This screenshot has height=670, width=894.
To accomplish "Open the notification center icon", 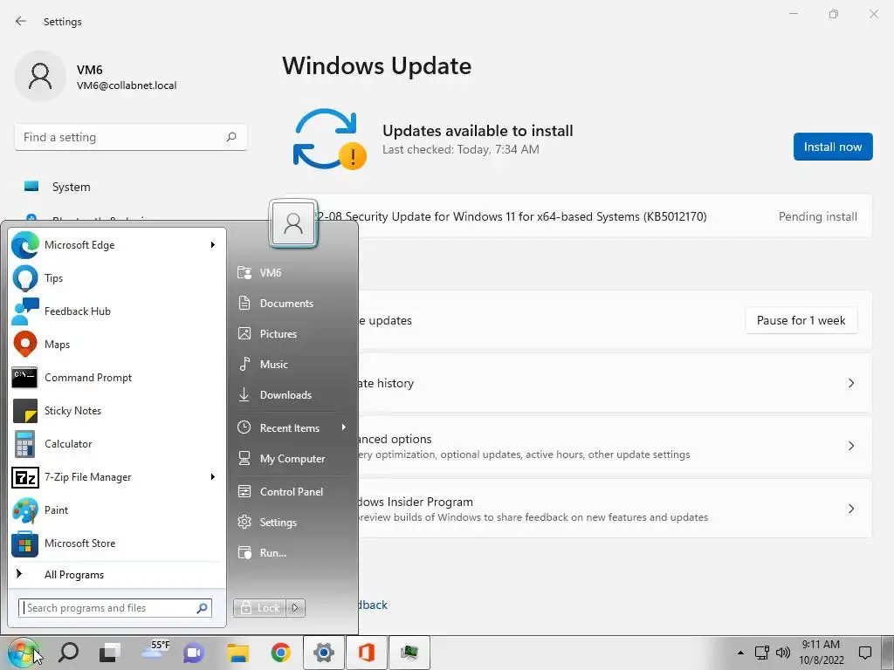I will pyautogui.click(x=865, y=653).
